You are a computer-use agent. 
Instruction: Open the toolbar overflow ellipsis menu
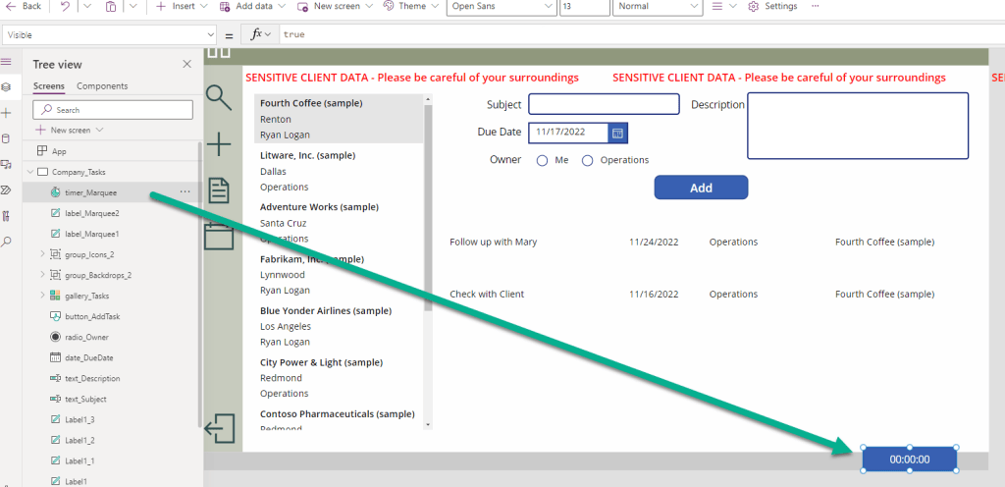[x=816, y=6]
